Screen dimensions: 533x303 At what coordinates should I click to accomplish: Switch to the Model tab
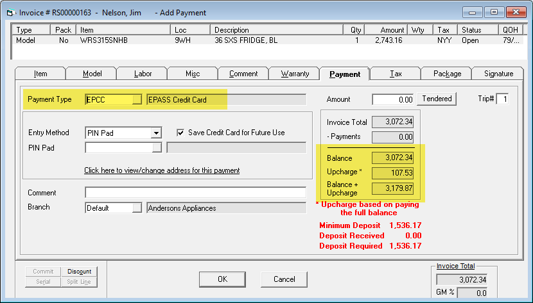(92, 74)
